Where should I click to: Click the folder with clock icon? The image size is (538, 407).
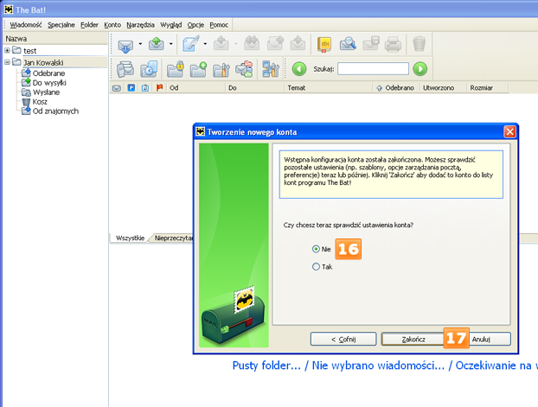[149, 69]
